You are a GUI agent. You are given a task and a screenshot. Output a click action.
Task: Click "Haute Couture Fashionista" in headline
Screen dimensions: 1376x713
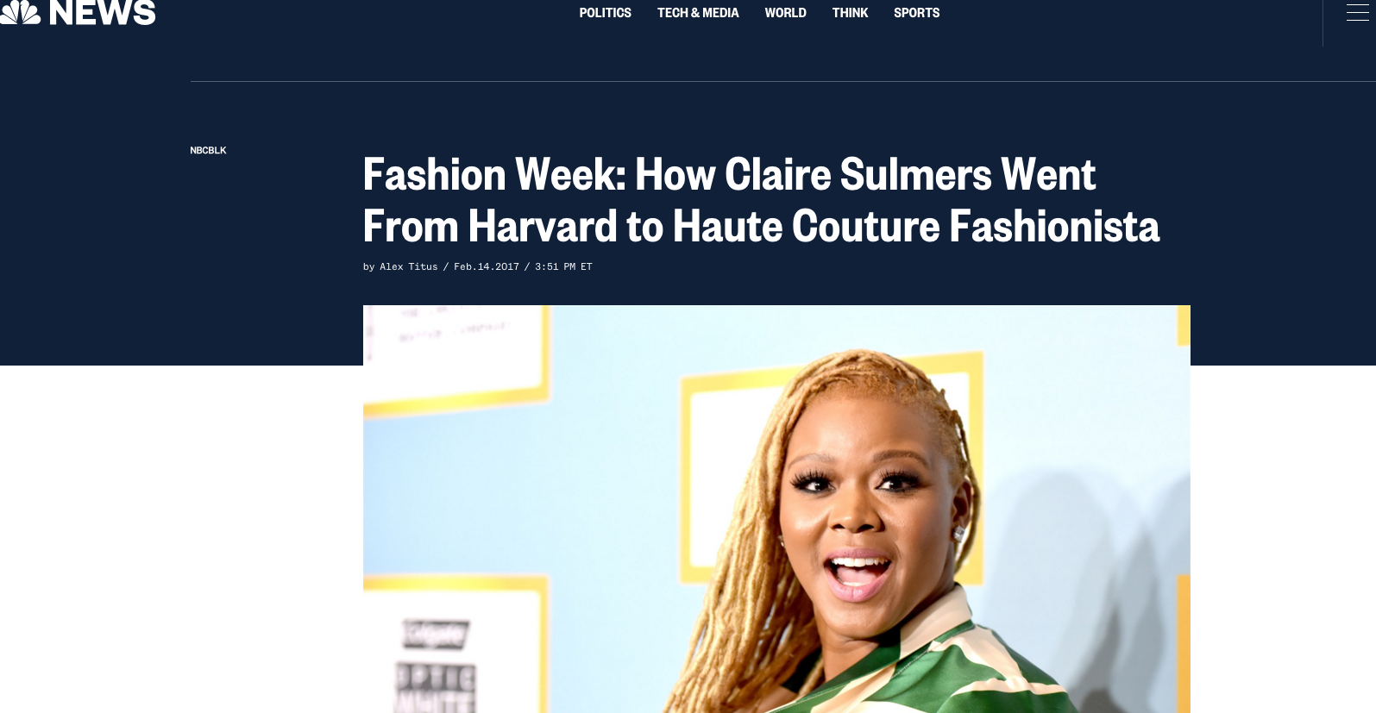coord(916,226)
